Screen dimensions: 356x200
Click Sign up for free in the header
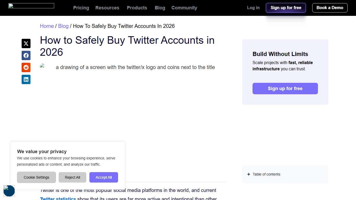pos(286,8)
